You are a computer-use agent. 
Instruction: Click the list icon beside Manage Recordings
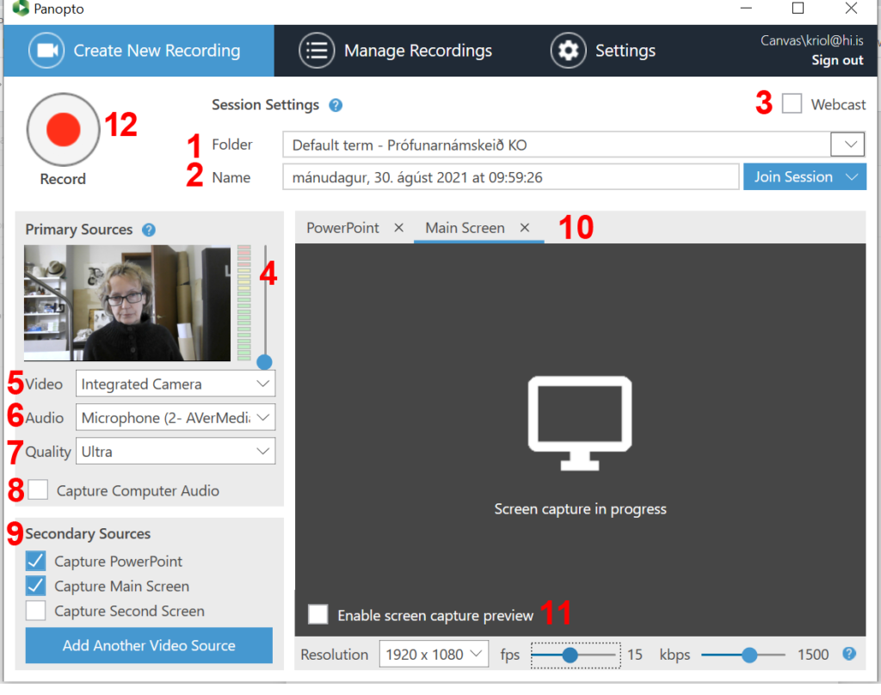(x=317, y=51)
